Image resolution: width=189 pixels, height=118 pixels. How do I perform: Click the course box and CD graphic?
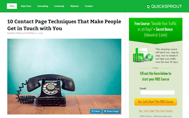tap(143, 55)
